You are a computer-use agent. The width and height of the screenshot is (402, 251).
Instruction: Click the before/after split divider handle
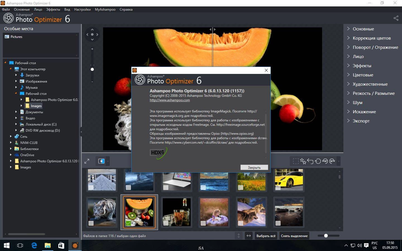(x=212, y=29)
